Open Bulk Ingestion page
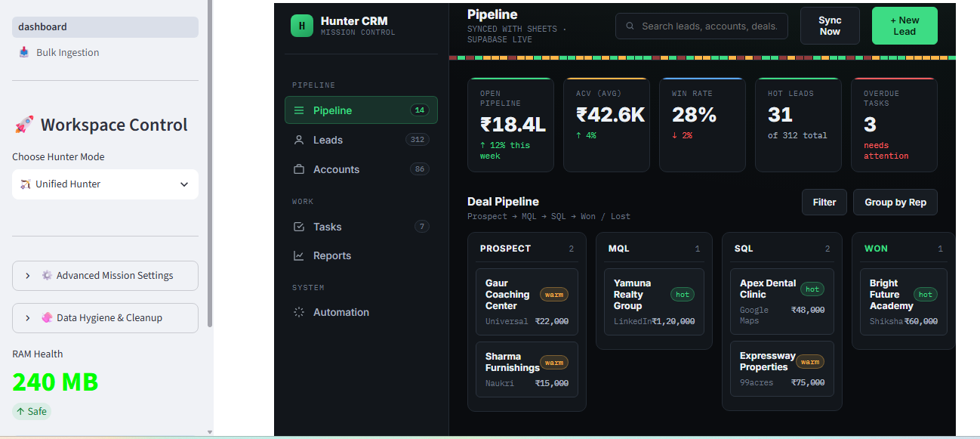This screenshot has width=980, height=439. 105,52
